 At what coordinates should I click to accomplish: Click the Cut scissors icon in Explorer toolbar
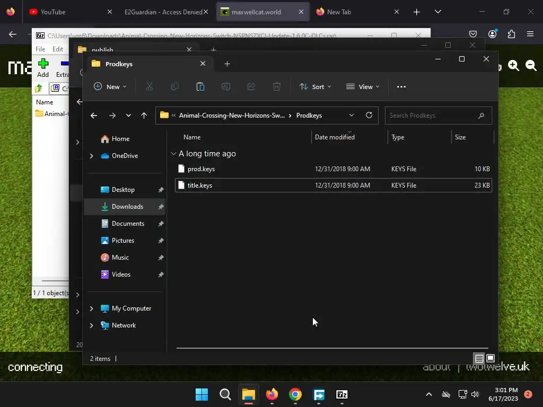coord(149,86)
